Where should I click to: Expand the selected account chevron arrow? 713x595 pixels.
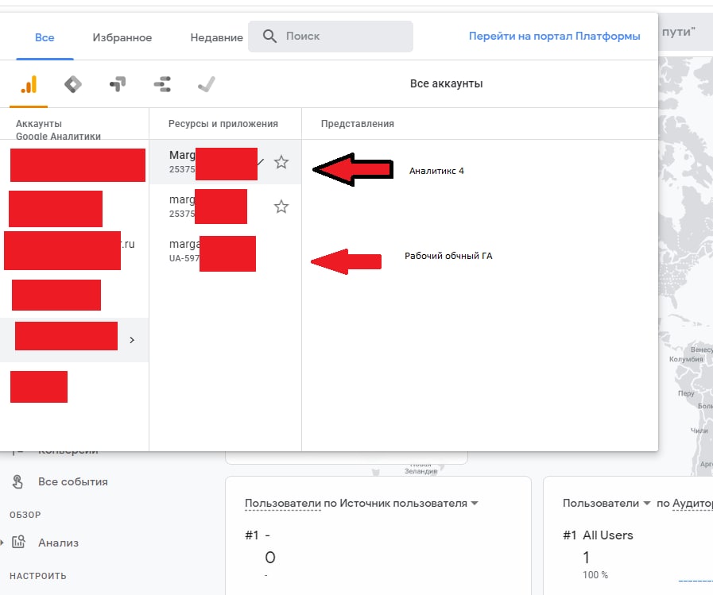(132, 340)
